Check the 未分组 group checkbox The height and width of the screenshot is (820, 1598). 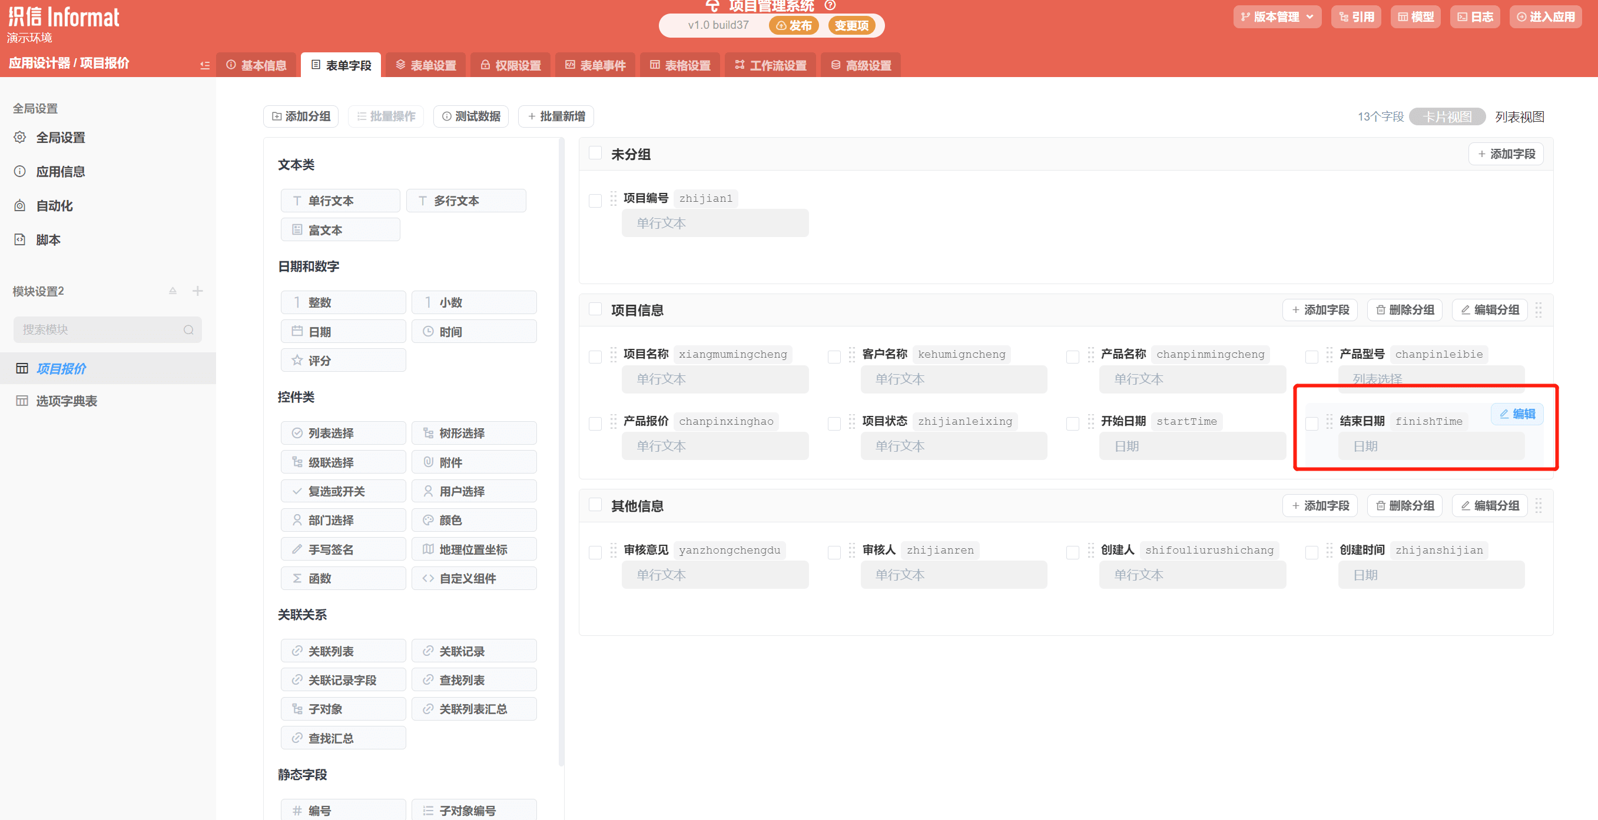pos(595,154)
